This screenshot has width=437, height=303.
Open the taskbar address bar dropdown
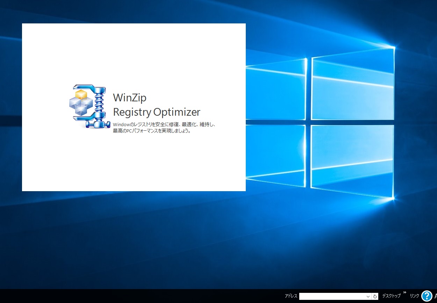(368, 296)
